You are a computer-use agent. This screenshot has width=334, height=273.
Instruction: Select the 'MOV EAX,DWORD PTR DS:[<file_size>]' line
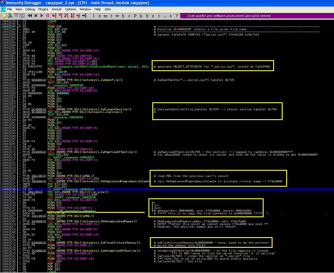pos(78,192)
